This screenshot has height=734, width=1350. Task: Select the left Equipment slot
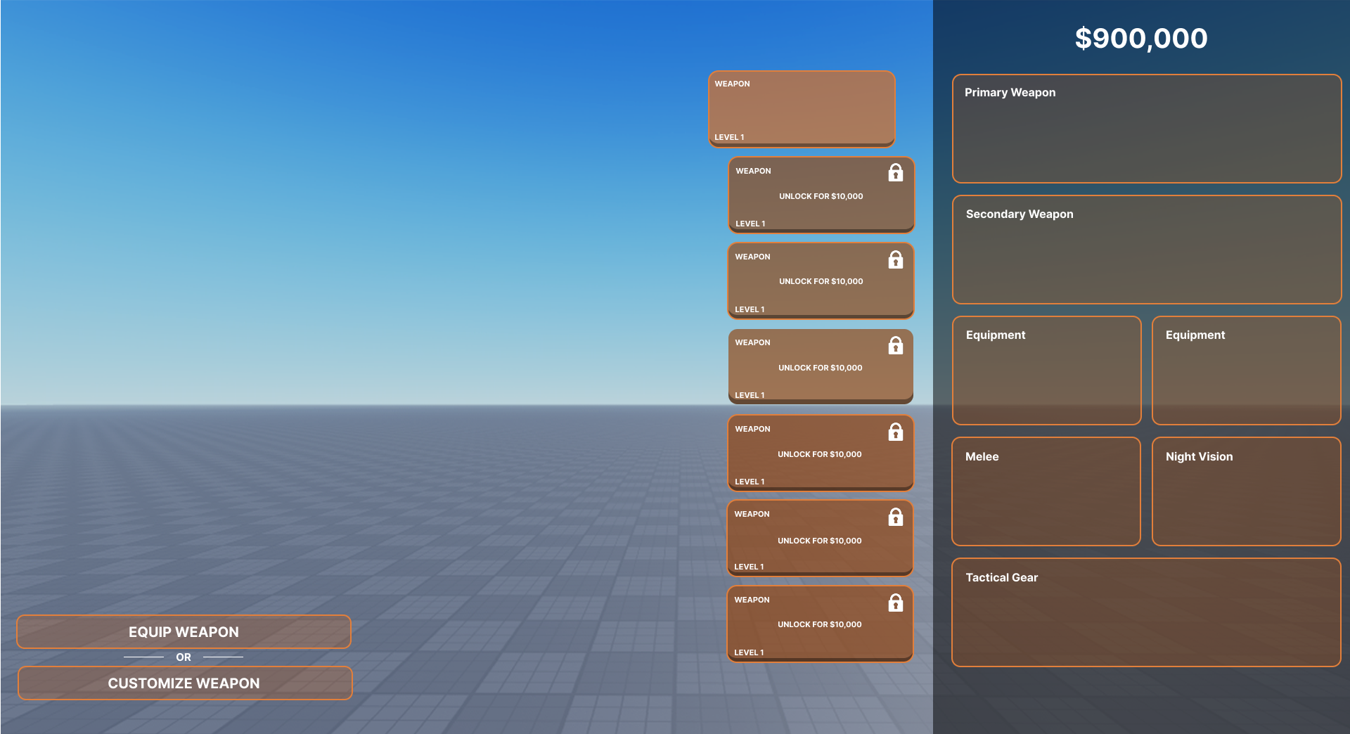1046,371
